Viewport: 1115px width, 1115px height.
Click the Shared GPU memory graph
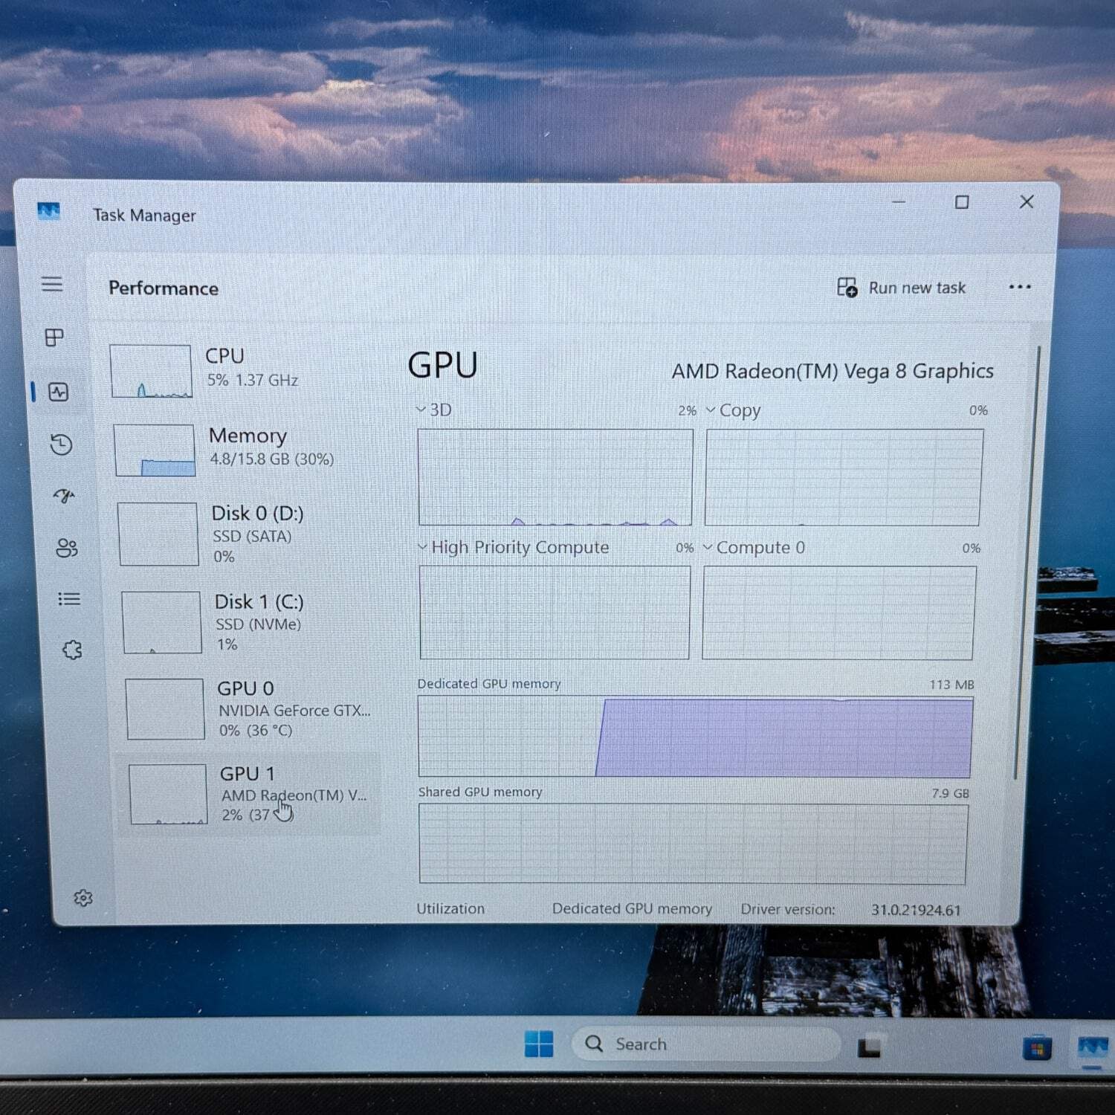click(x=694, y=844)
